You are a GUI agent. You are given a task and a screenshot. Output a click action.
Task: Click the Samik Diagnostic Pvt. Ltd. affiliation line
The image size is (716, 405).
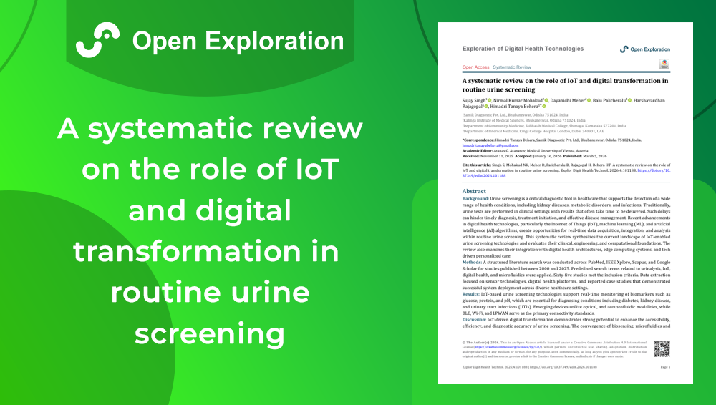[515, 115]
